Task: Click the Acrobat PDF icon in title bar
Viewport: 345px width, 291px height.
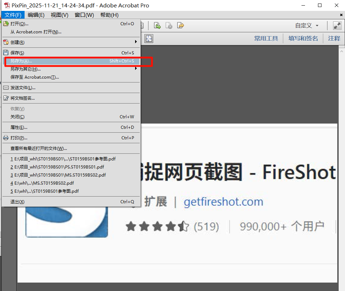Action: pos(7,5)
